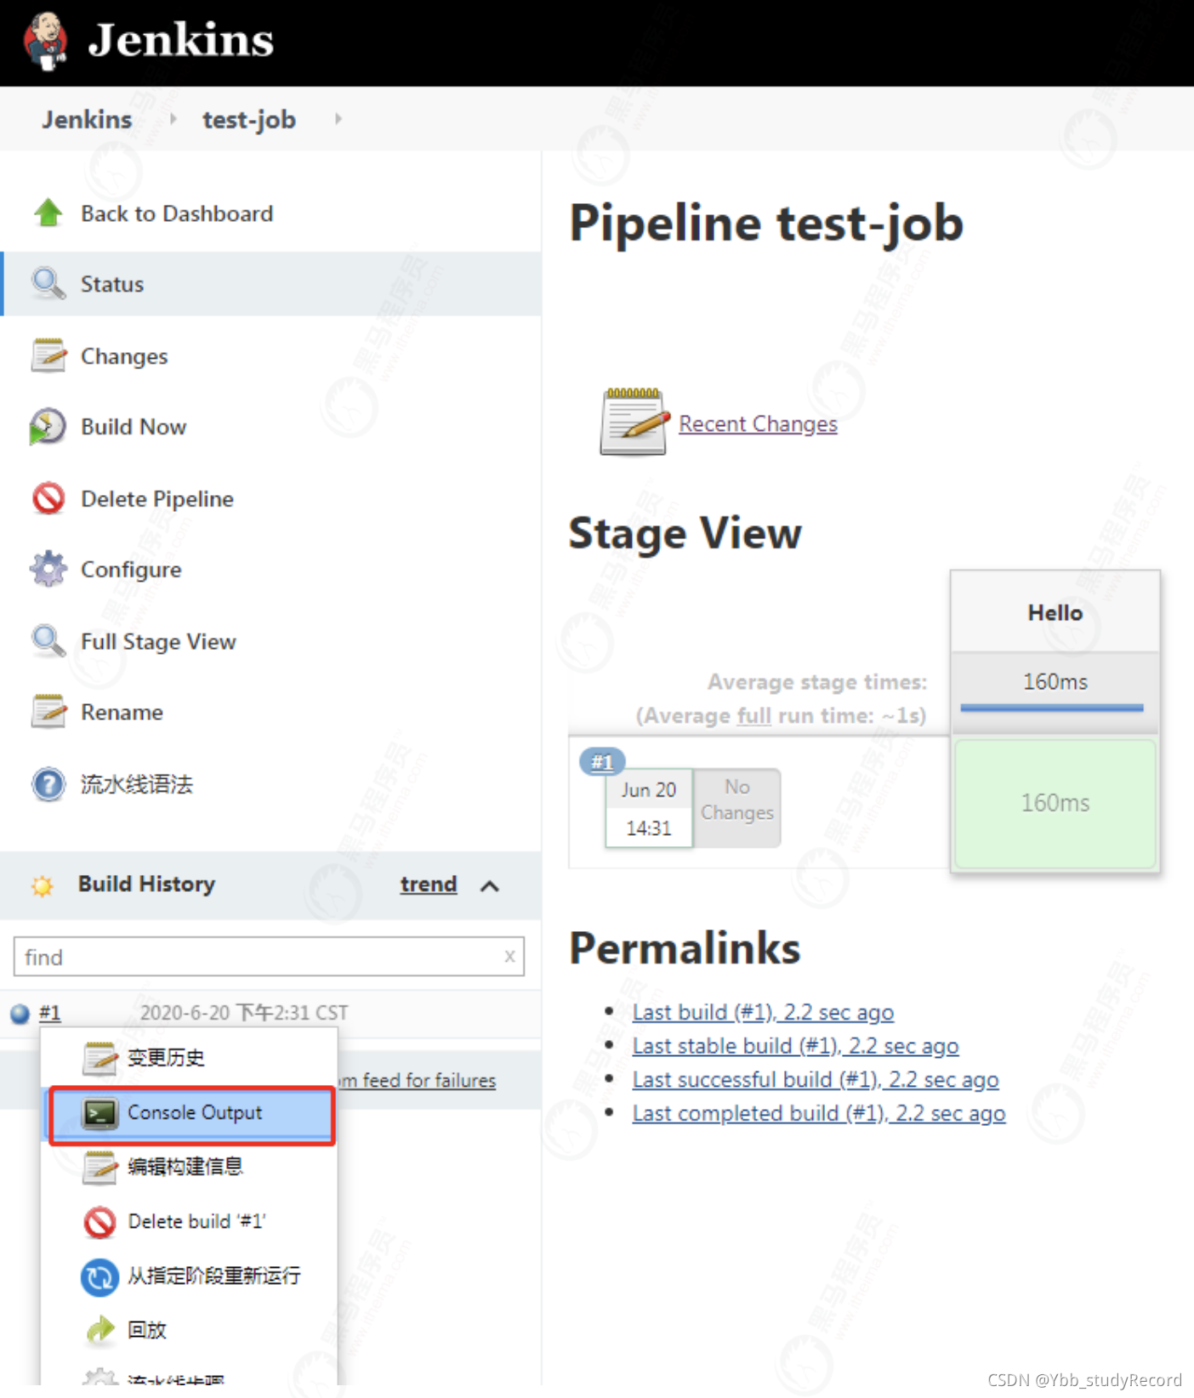Image resolution: width=1194 pixels, height=1398 pixels.
Task: Click the full link in average run time
Action: (x=753, y=715)
